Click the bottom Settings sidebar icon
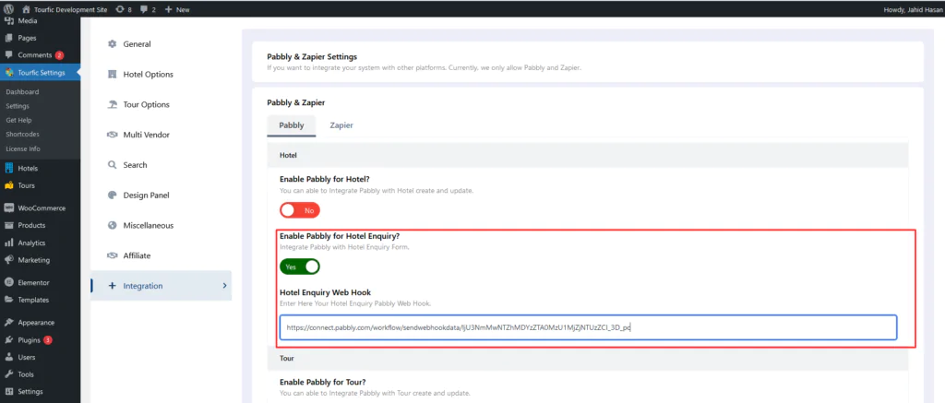Viewport: 945px width, 403px height. (x=9, y=392)
